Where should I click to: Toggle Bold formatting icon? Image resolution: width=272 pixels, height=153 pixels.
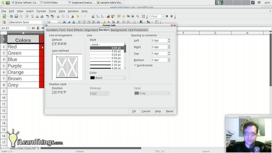64,22
